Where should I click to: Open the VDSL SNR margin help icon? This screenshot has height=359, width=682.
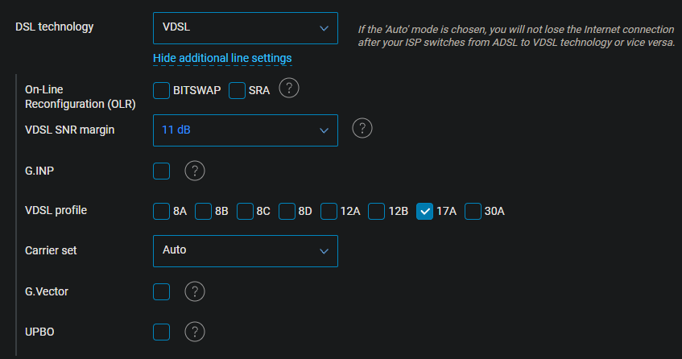[x=362, y=128]
